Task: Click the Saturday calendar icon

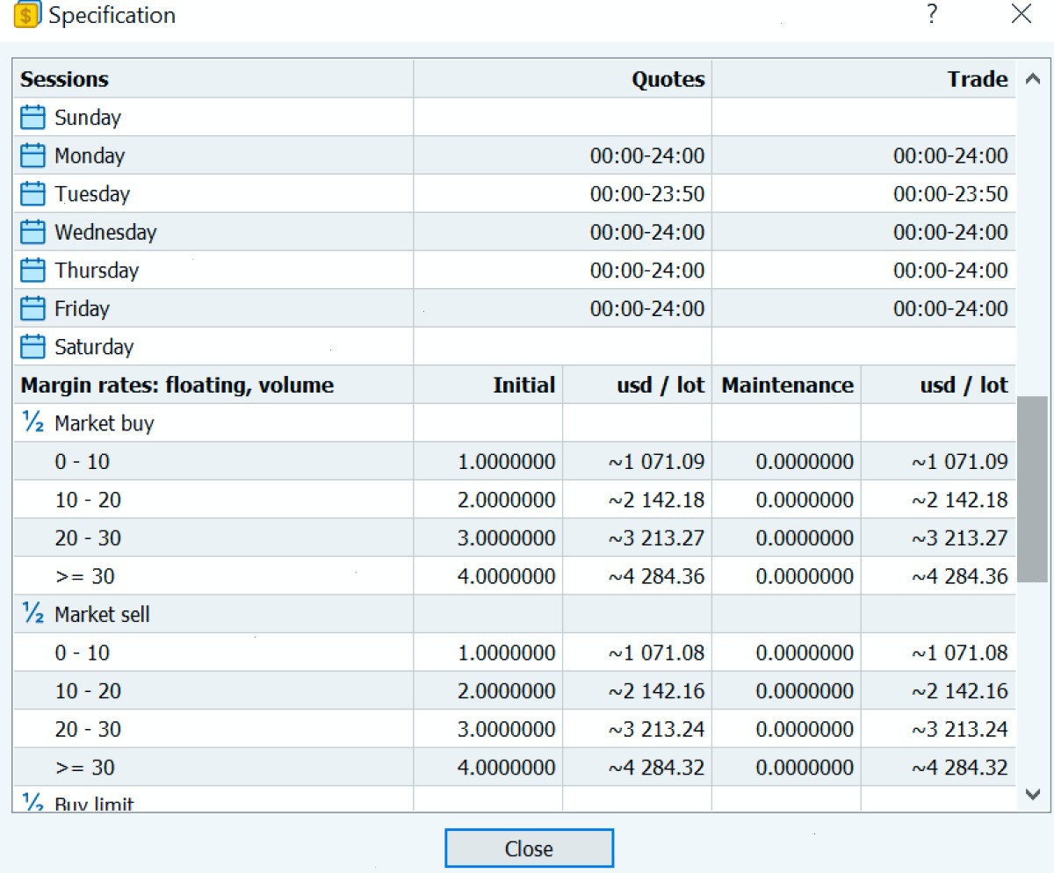Action: (32, 346)
